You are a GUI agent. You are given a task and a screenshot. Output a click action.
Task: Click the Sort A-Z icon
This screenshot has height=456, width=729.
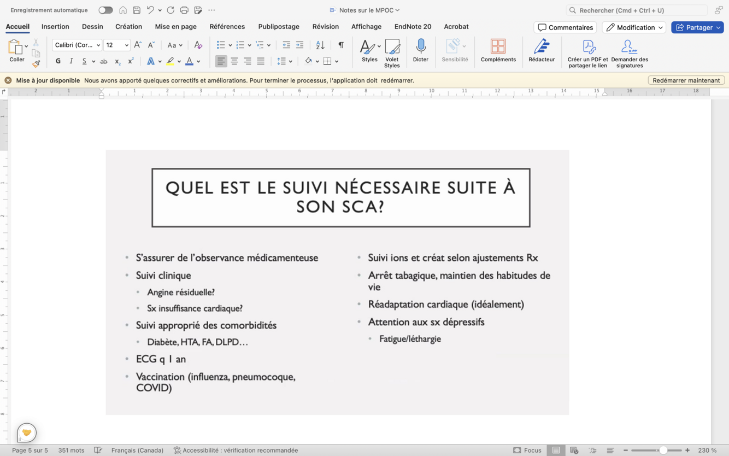point(320,45)
